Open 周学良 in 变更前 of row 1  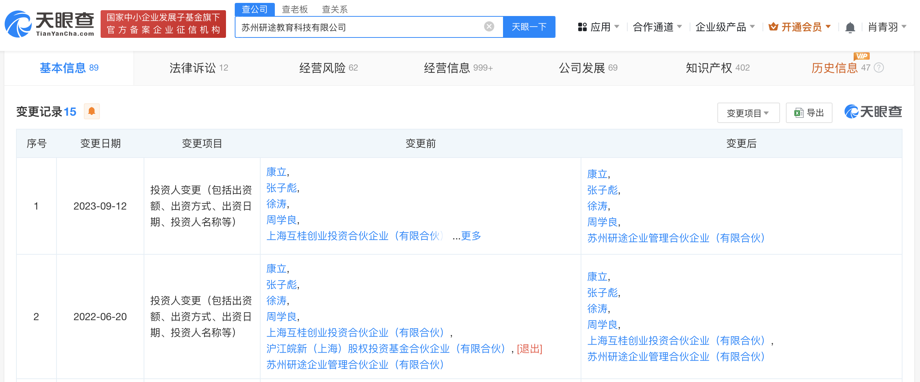[281, 220]
